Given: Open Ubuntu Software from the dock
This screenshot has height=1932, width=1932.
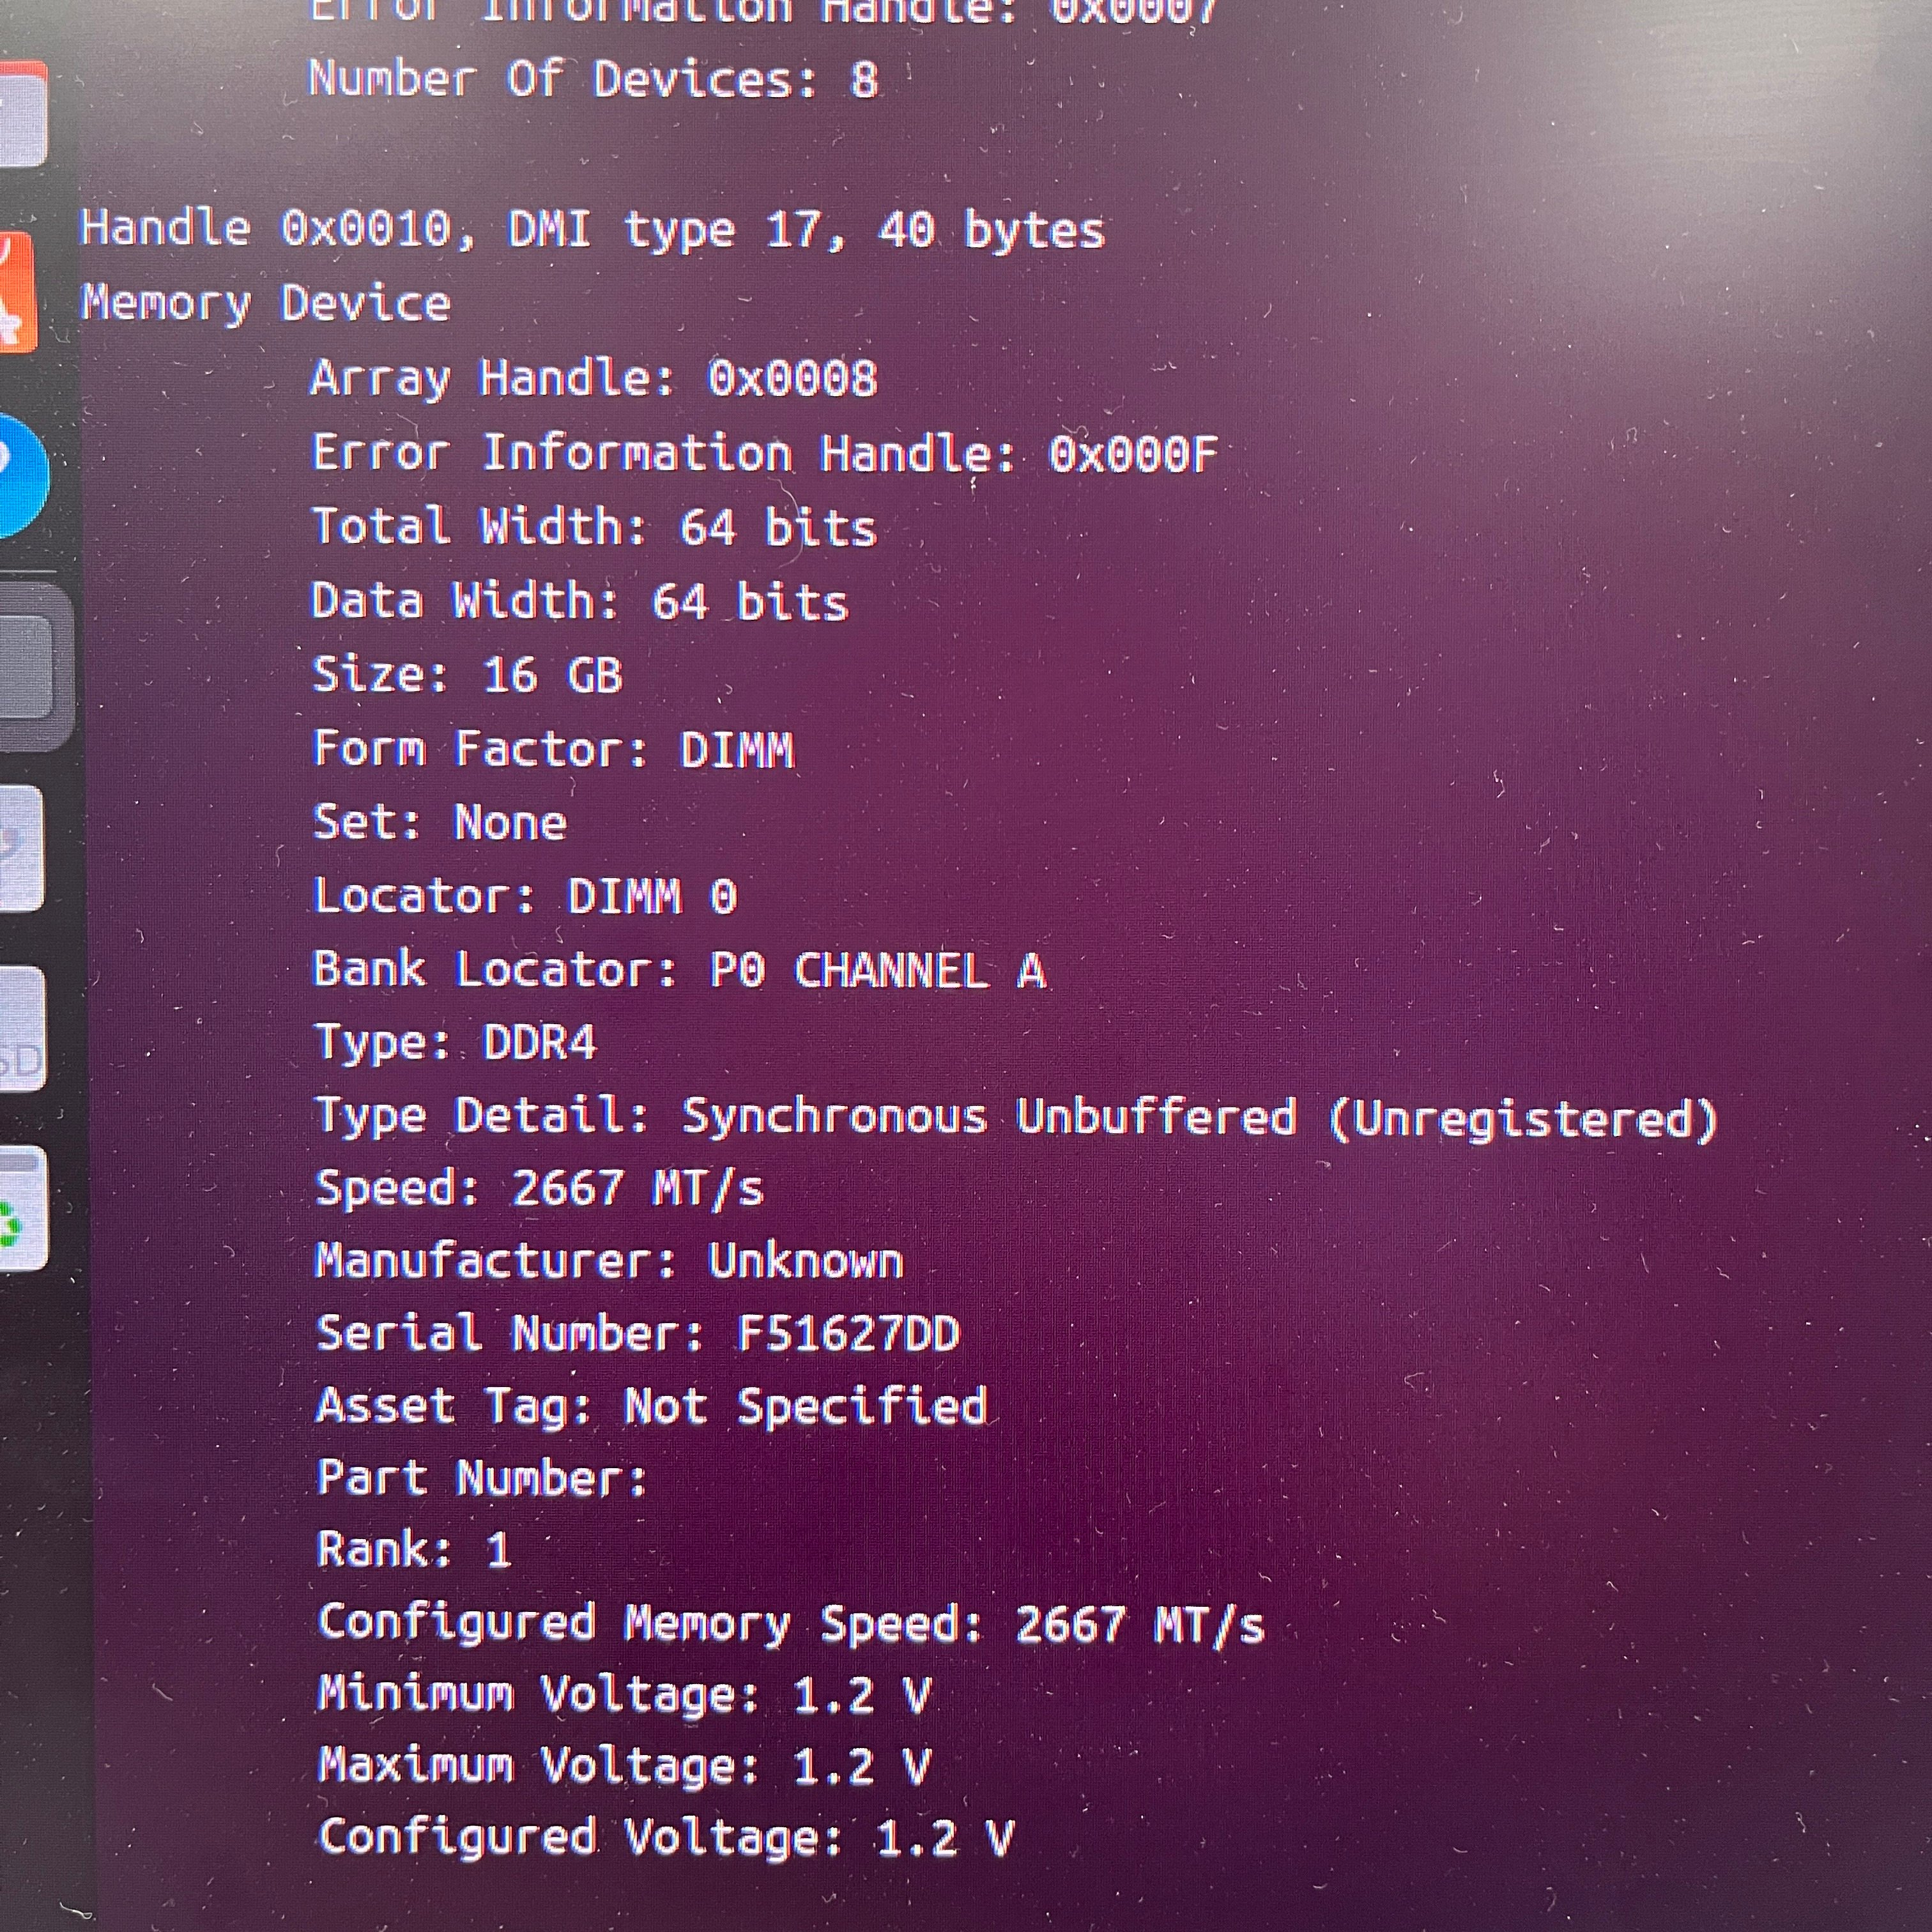Looking at the screenshot, I should coord(18,291).
